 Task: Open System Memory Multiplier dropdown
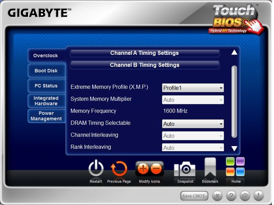pyautogui.click(x=193, y=100)
